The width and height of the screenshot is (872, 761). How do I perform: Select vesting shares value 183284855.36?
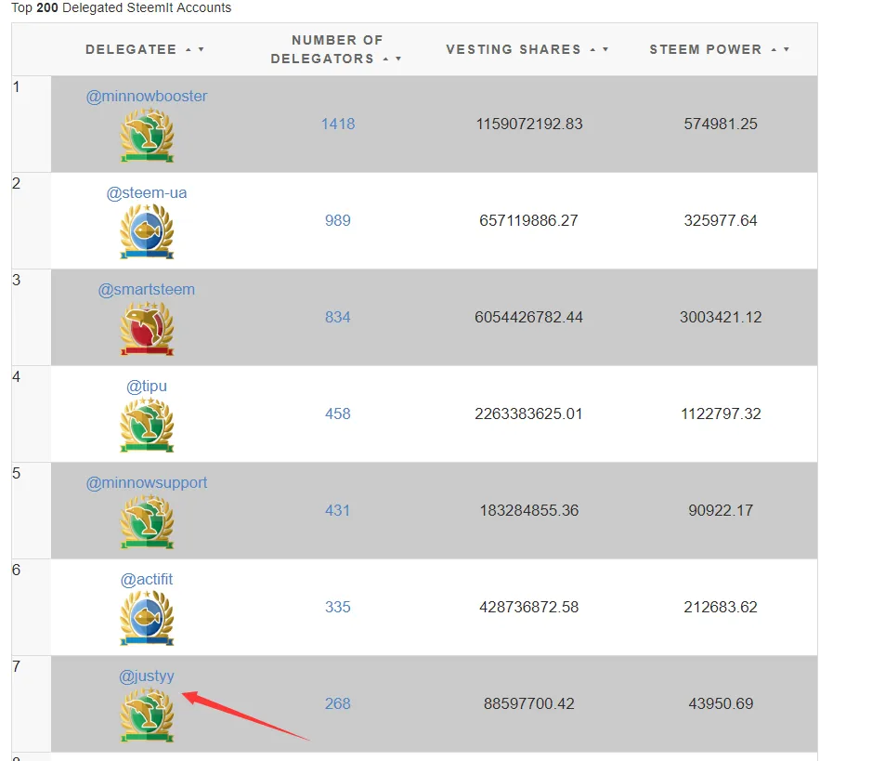(x=529, y=510)
